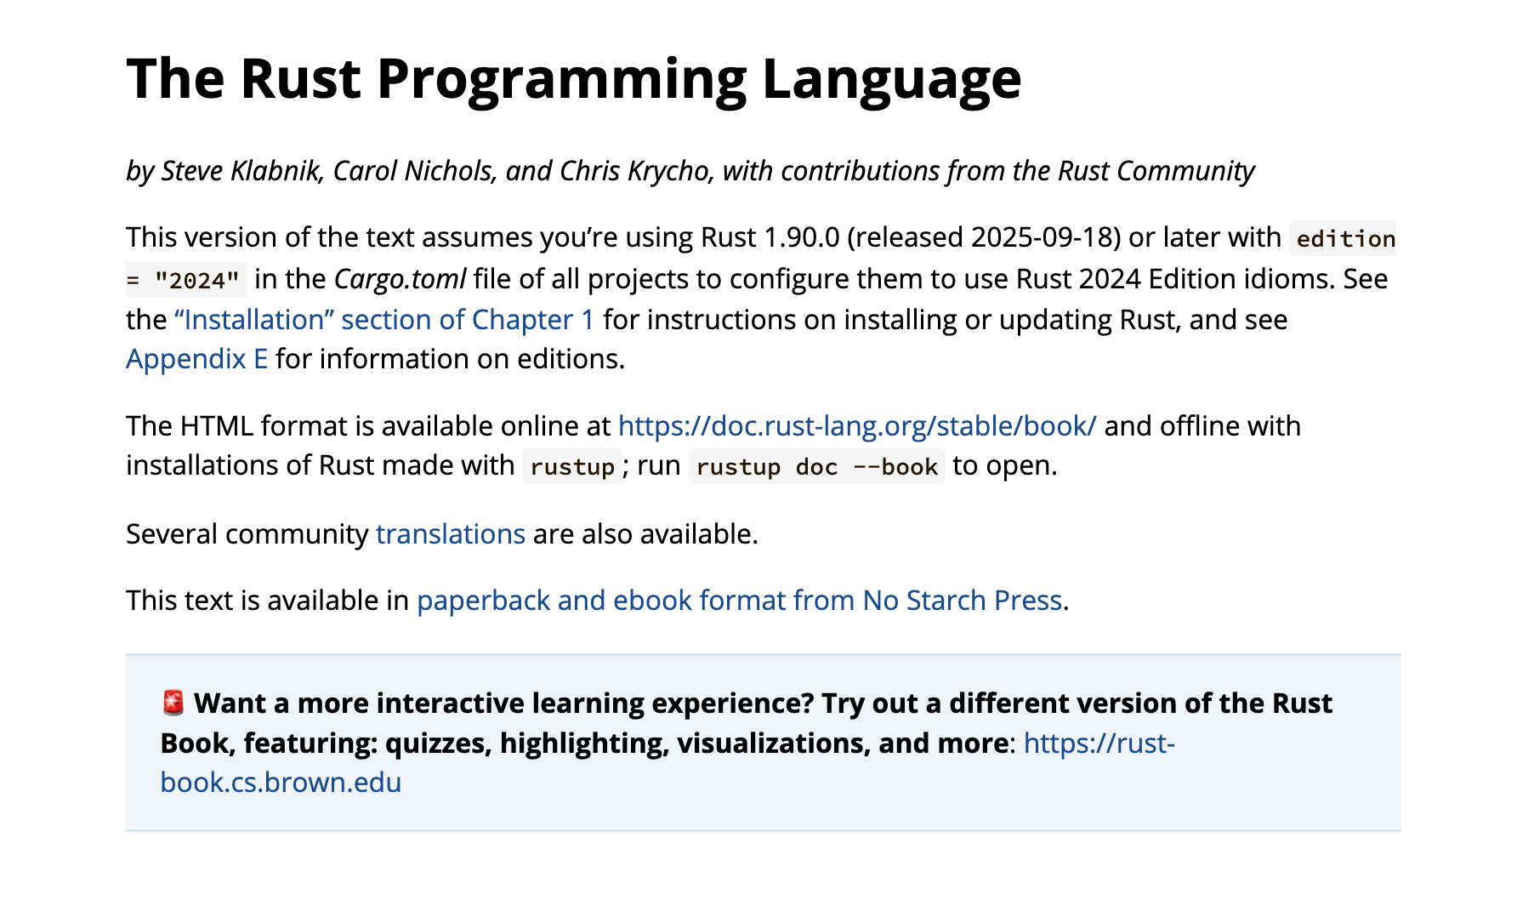
Task: Follow the No Starch Press paperback link
Action: point(739,601)
